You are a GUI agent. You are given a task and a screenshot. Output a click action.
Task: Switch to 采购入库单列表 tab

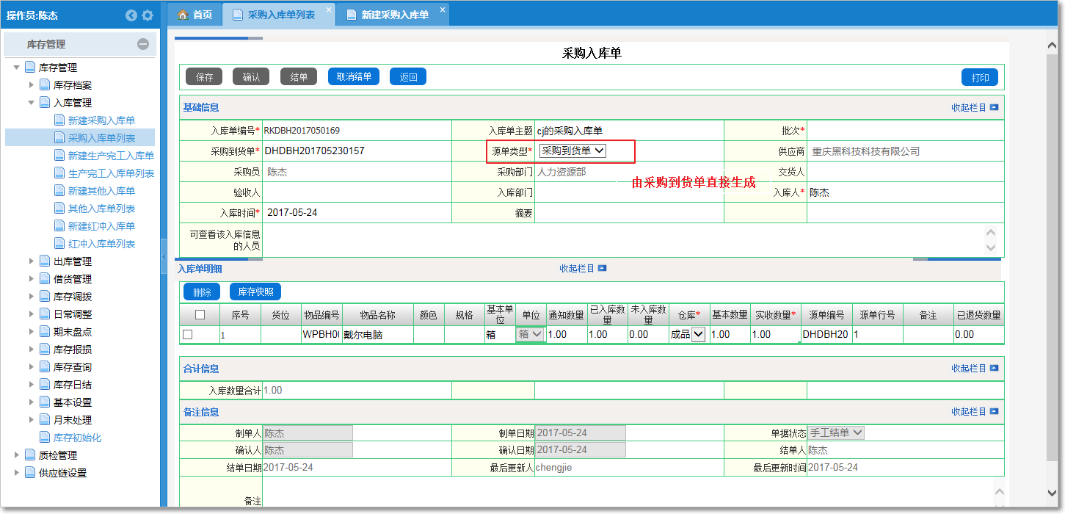click(280, 15)
